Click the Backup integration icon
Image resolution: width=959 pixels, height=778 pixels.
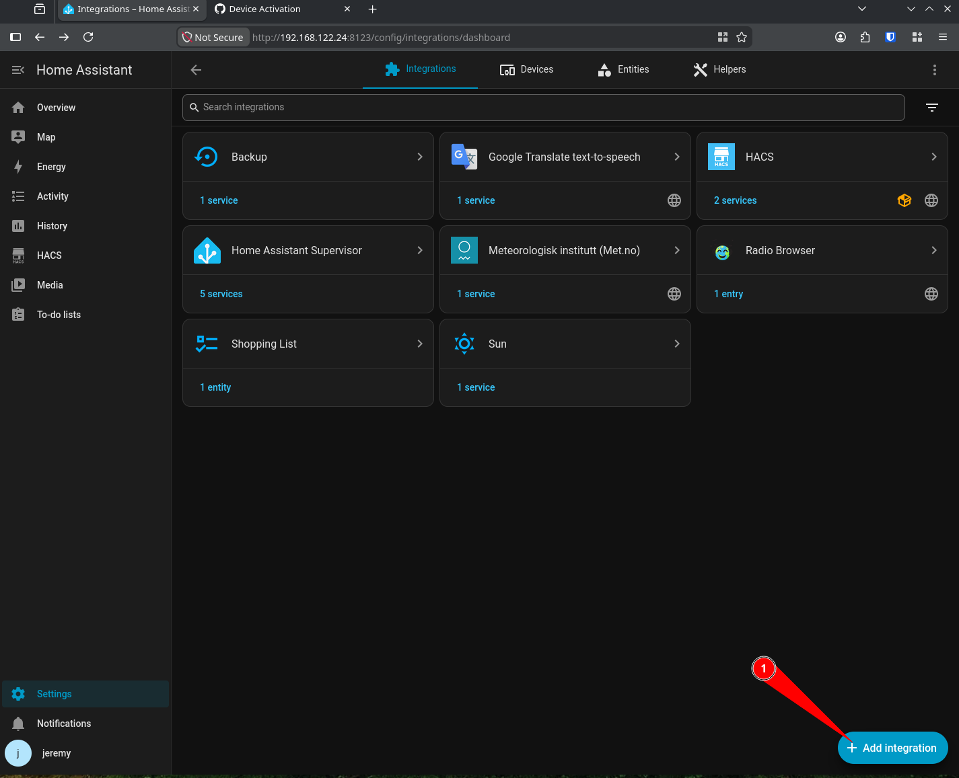pos(207,157)
